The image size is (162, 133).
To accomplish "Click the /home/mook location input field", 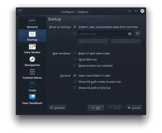I will click(105, 34).
